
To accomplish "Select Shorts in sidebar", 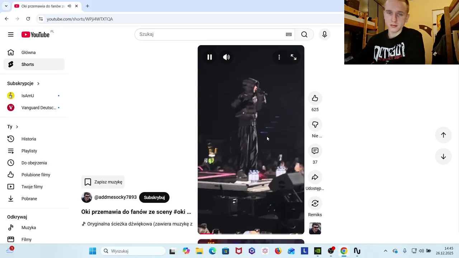I will [x=34, y=64].
